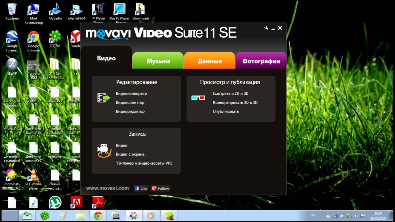
Task: Select the MP3 file desktop icon
Action: 33,202
